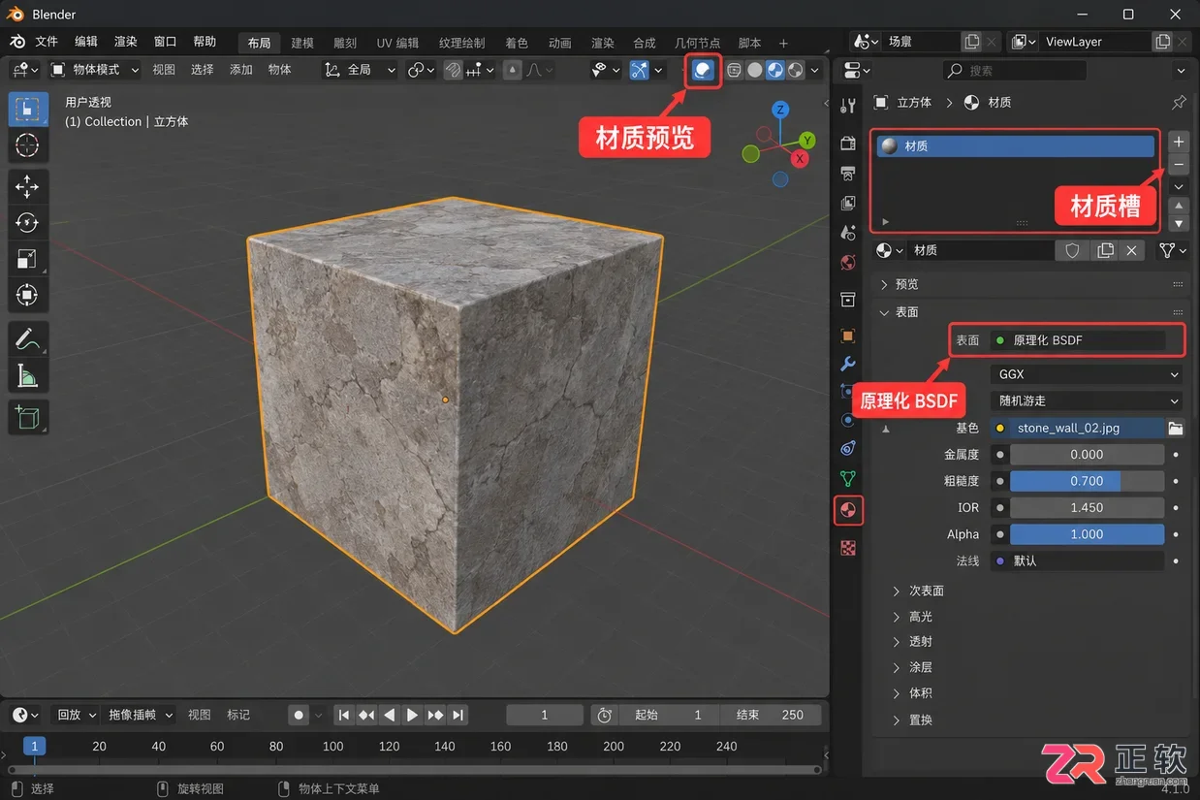
Task: Toggle snapping magnet in header
Action: pyautogui.click(x=453, y=70)
